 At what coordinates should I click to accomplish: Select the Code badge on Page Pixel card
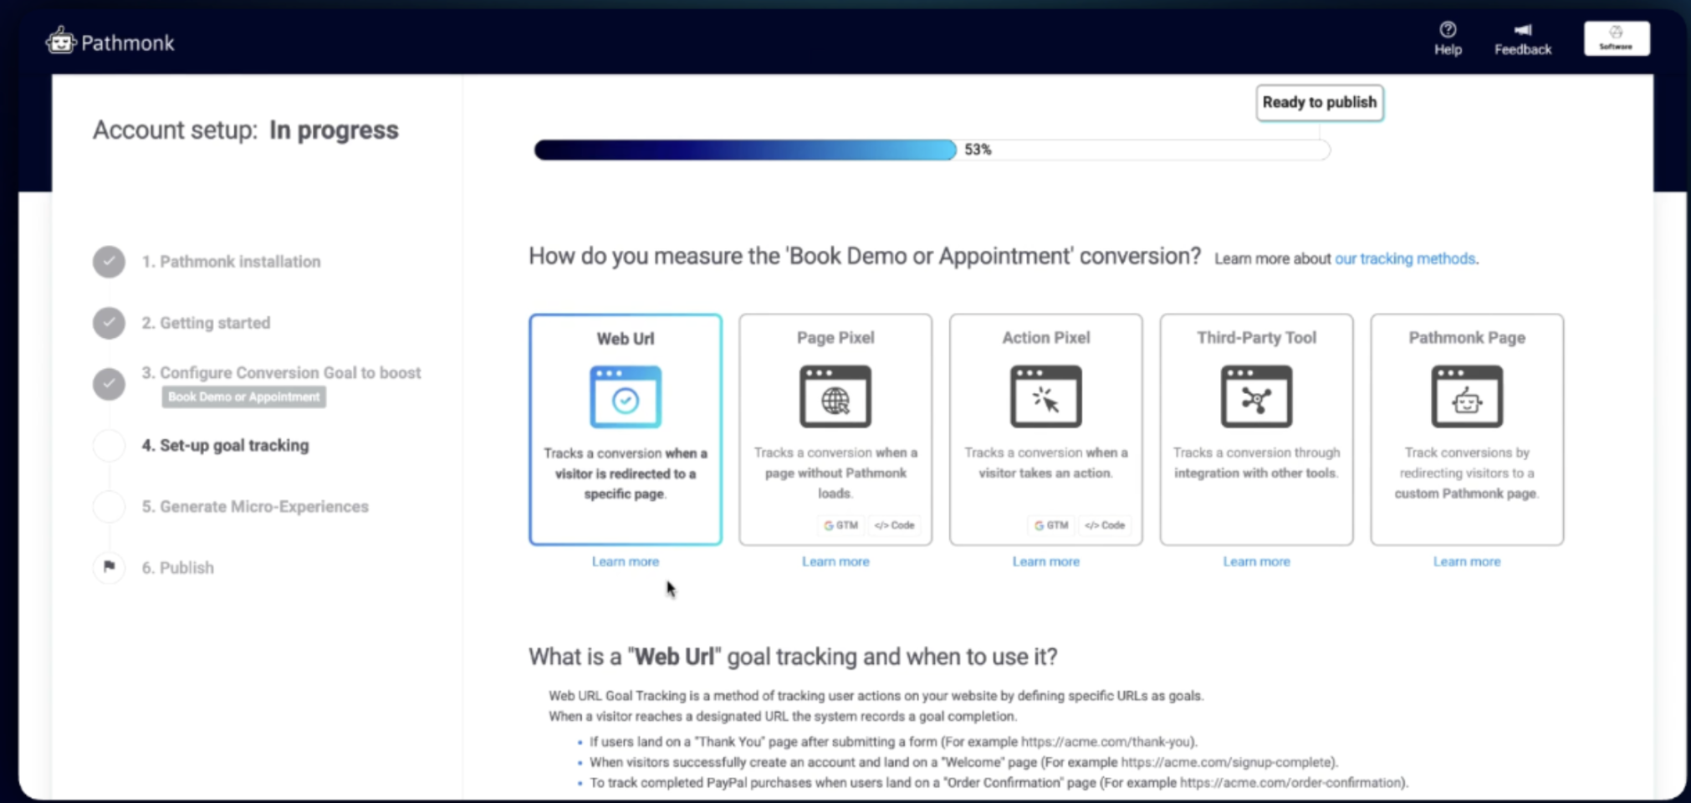point(894,525)
